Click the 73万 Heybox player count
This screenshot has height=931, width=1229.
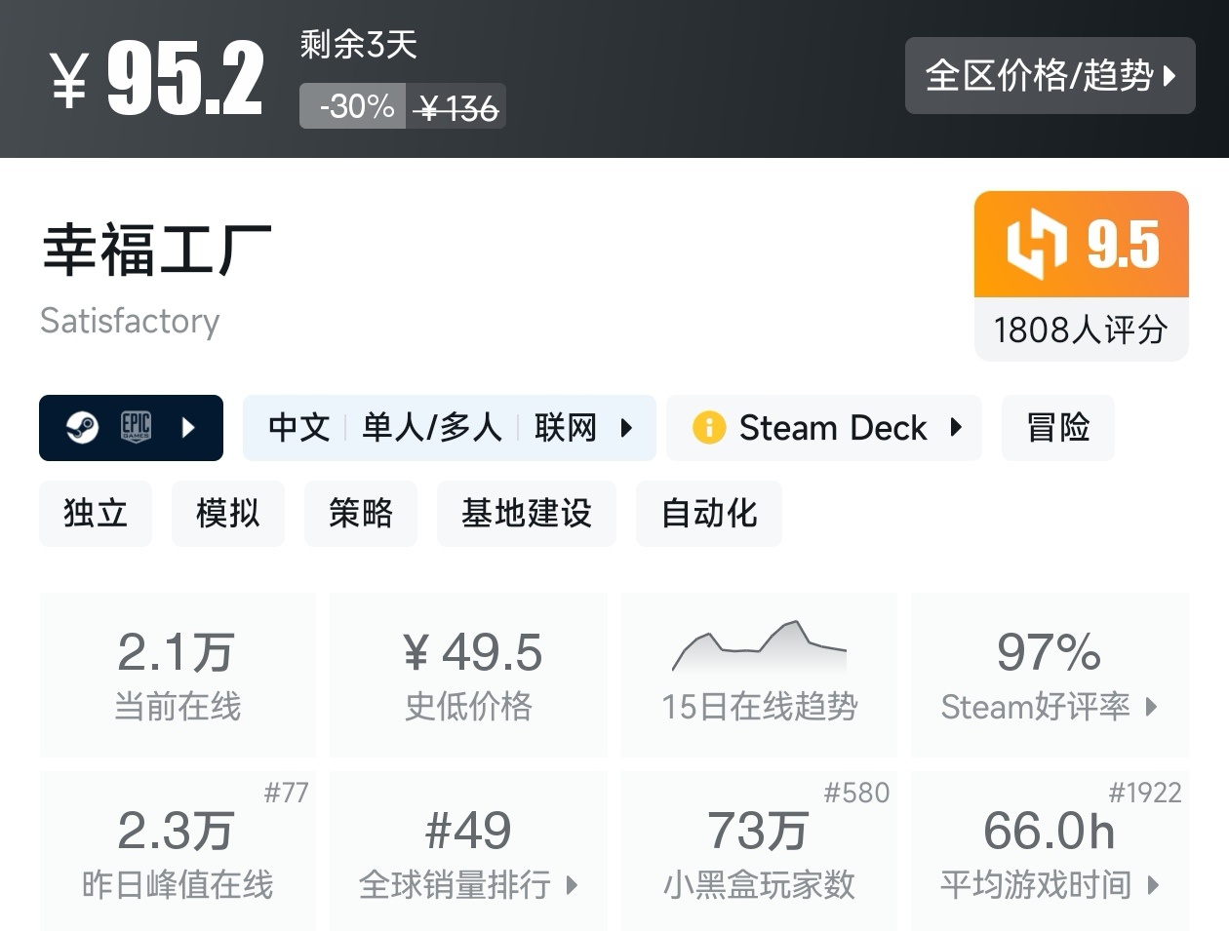click(x=759, y=831)
